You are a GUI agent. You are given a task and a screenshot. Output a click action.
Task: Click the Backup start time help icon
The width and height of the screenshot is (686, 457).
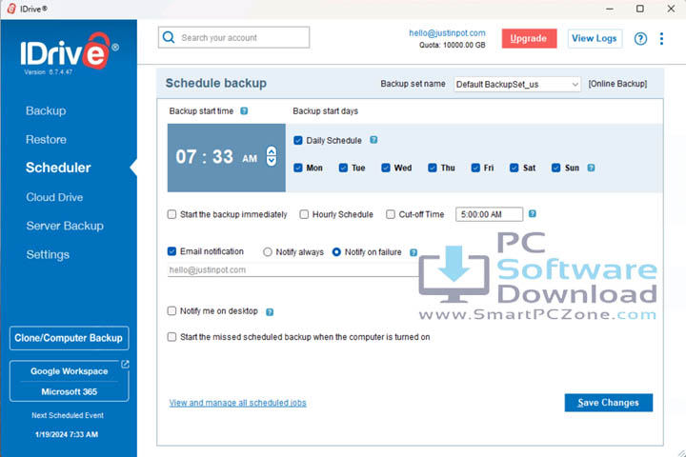tap(244, 111)
